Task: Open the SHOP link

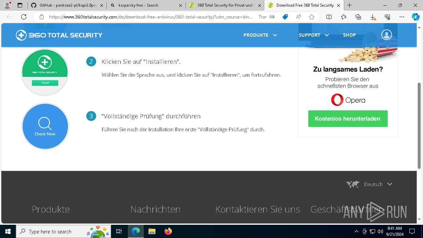Action: tap(349, 35)
